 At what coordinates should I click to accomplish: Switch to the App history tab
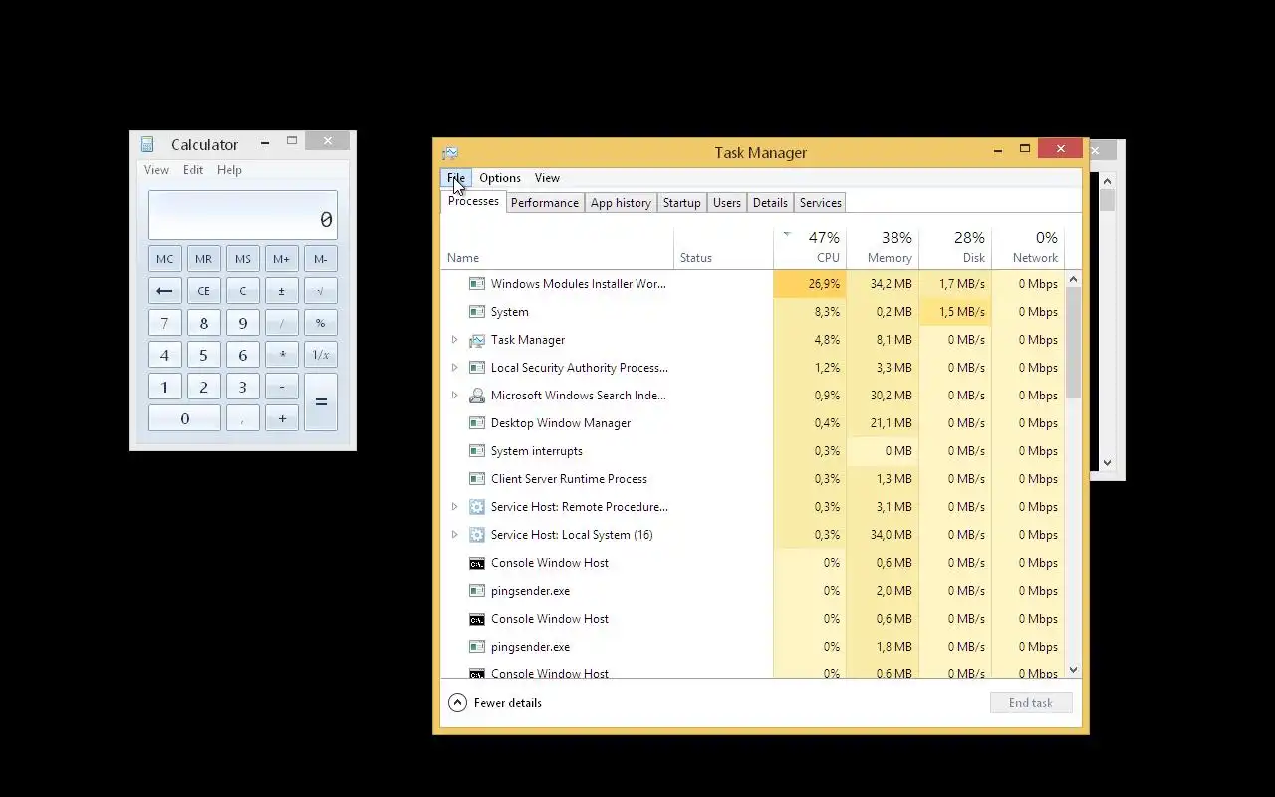pos(621,203)
